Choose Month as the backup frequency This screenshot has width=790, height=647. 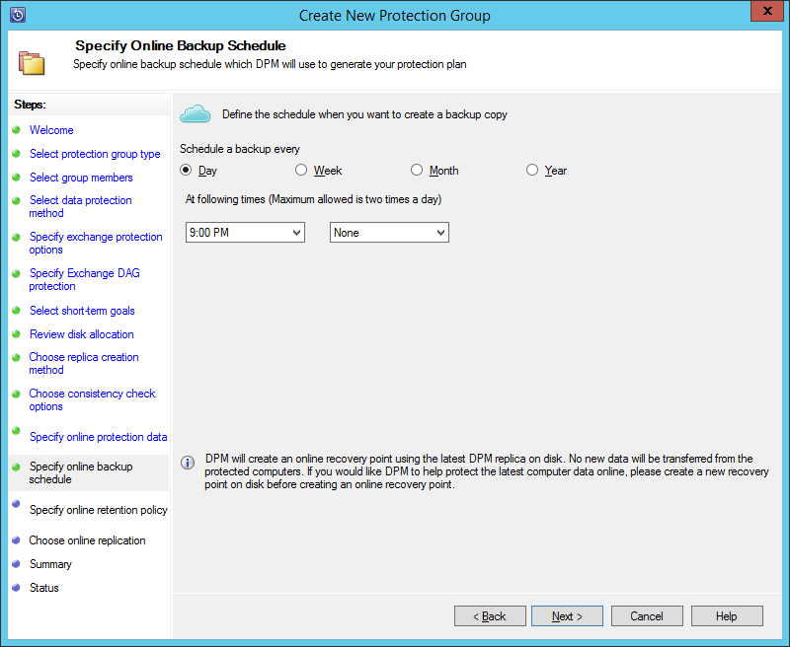[417, 170]
